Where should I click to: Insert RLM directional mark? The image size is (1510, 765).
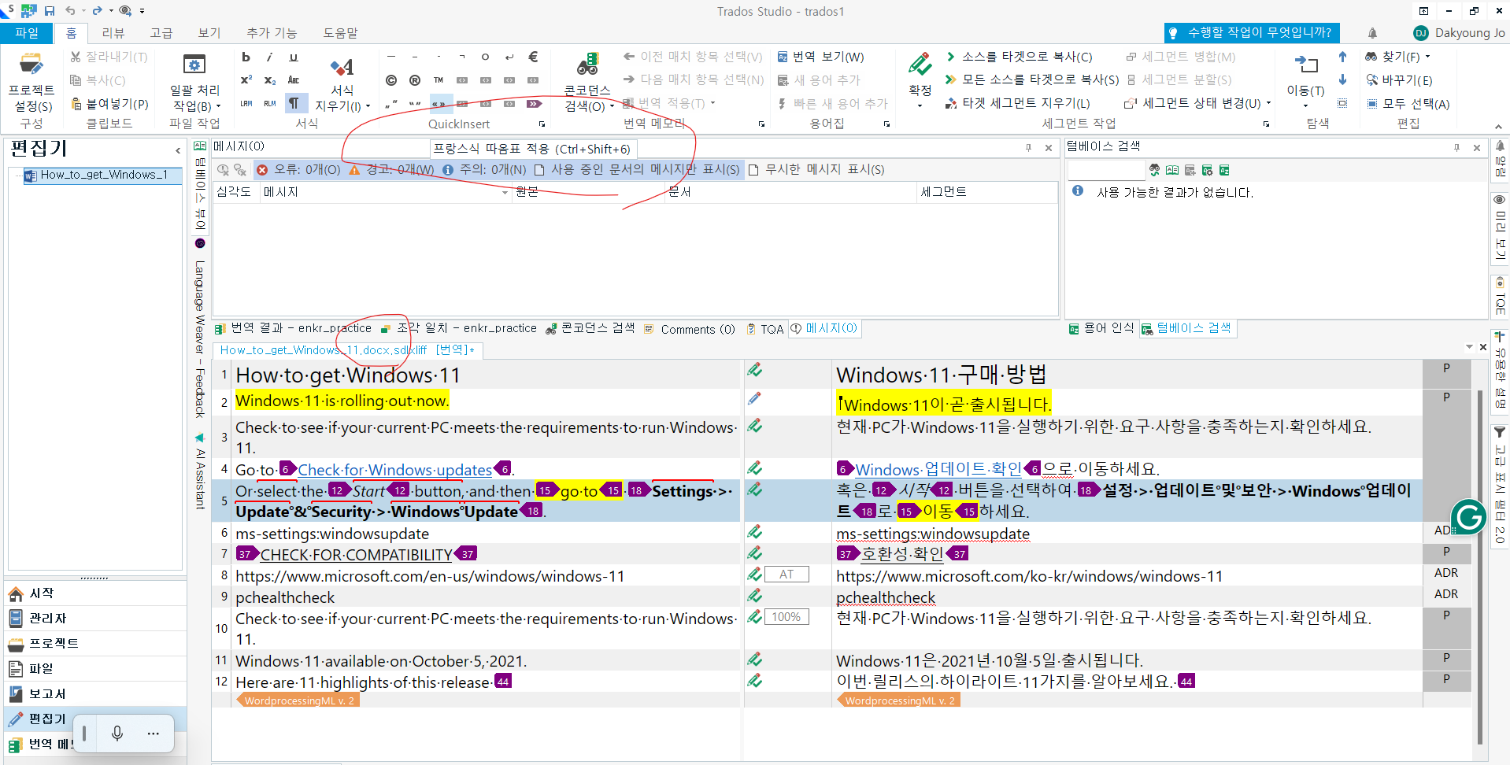pyautogui.click(x=269, y=103)
